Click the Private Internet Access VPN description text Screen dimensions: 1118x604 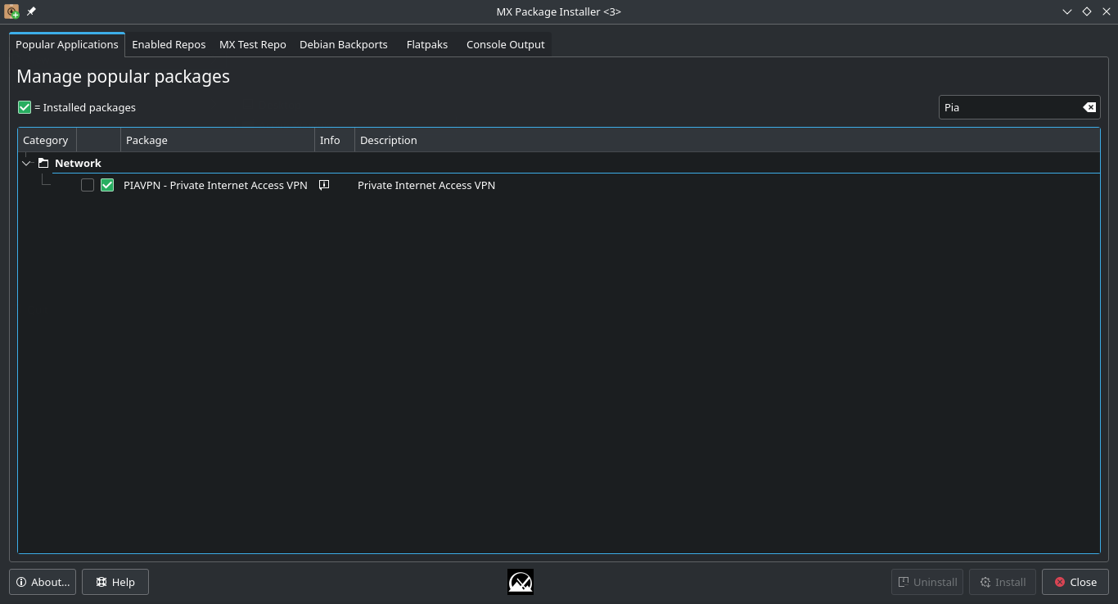[426, 185]
